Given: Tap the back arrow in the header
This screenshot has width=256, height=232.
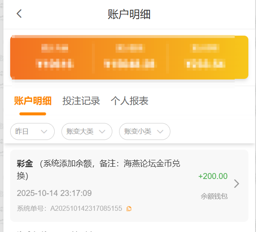Looking at the screenshot, I should (19, 14).
